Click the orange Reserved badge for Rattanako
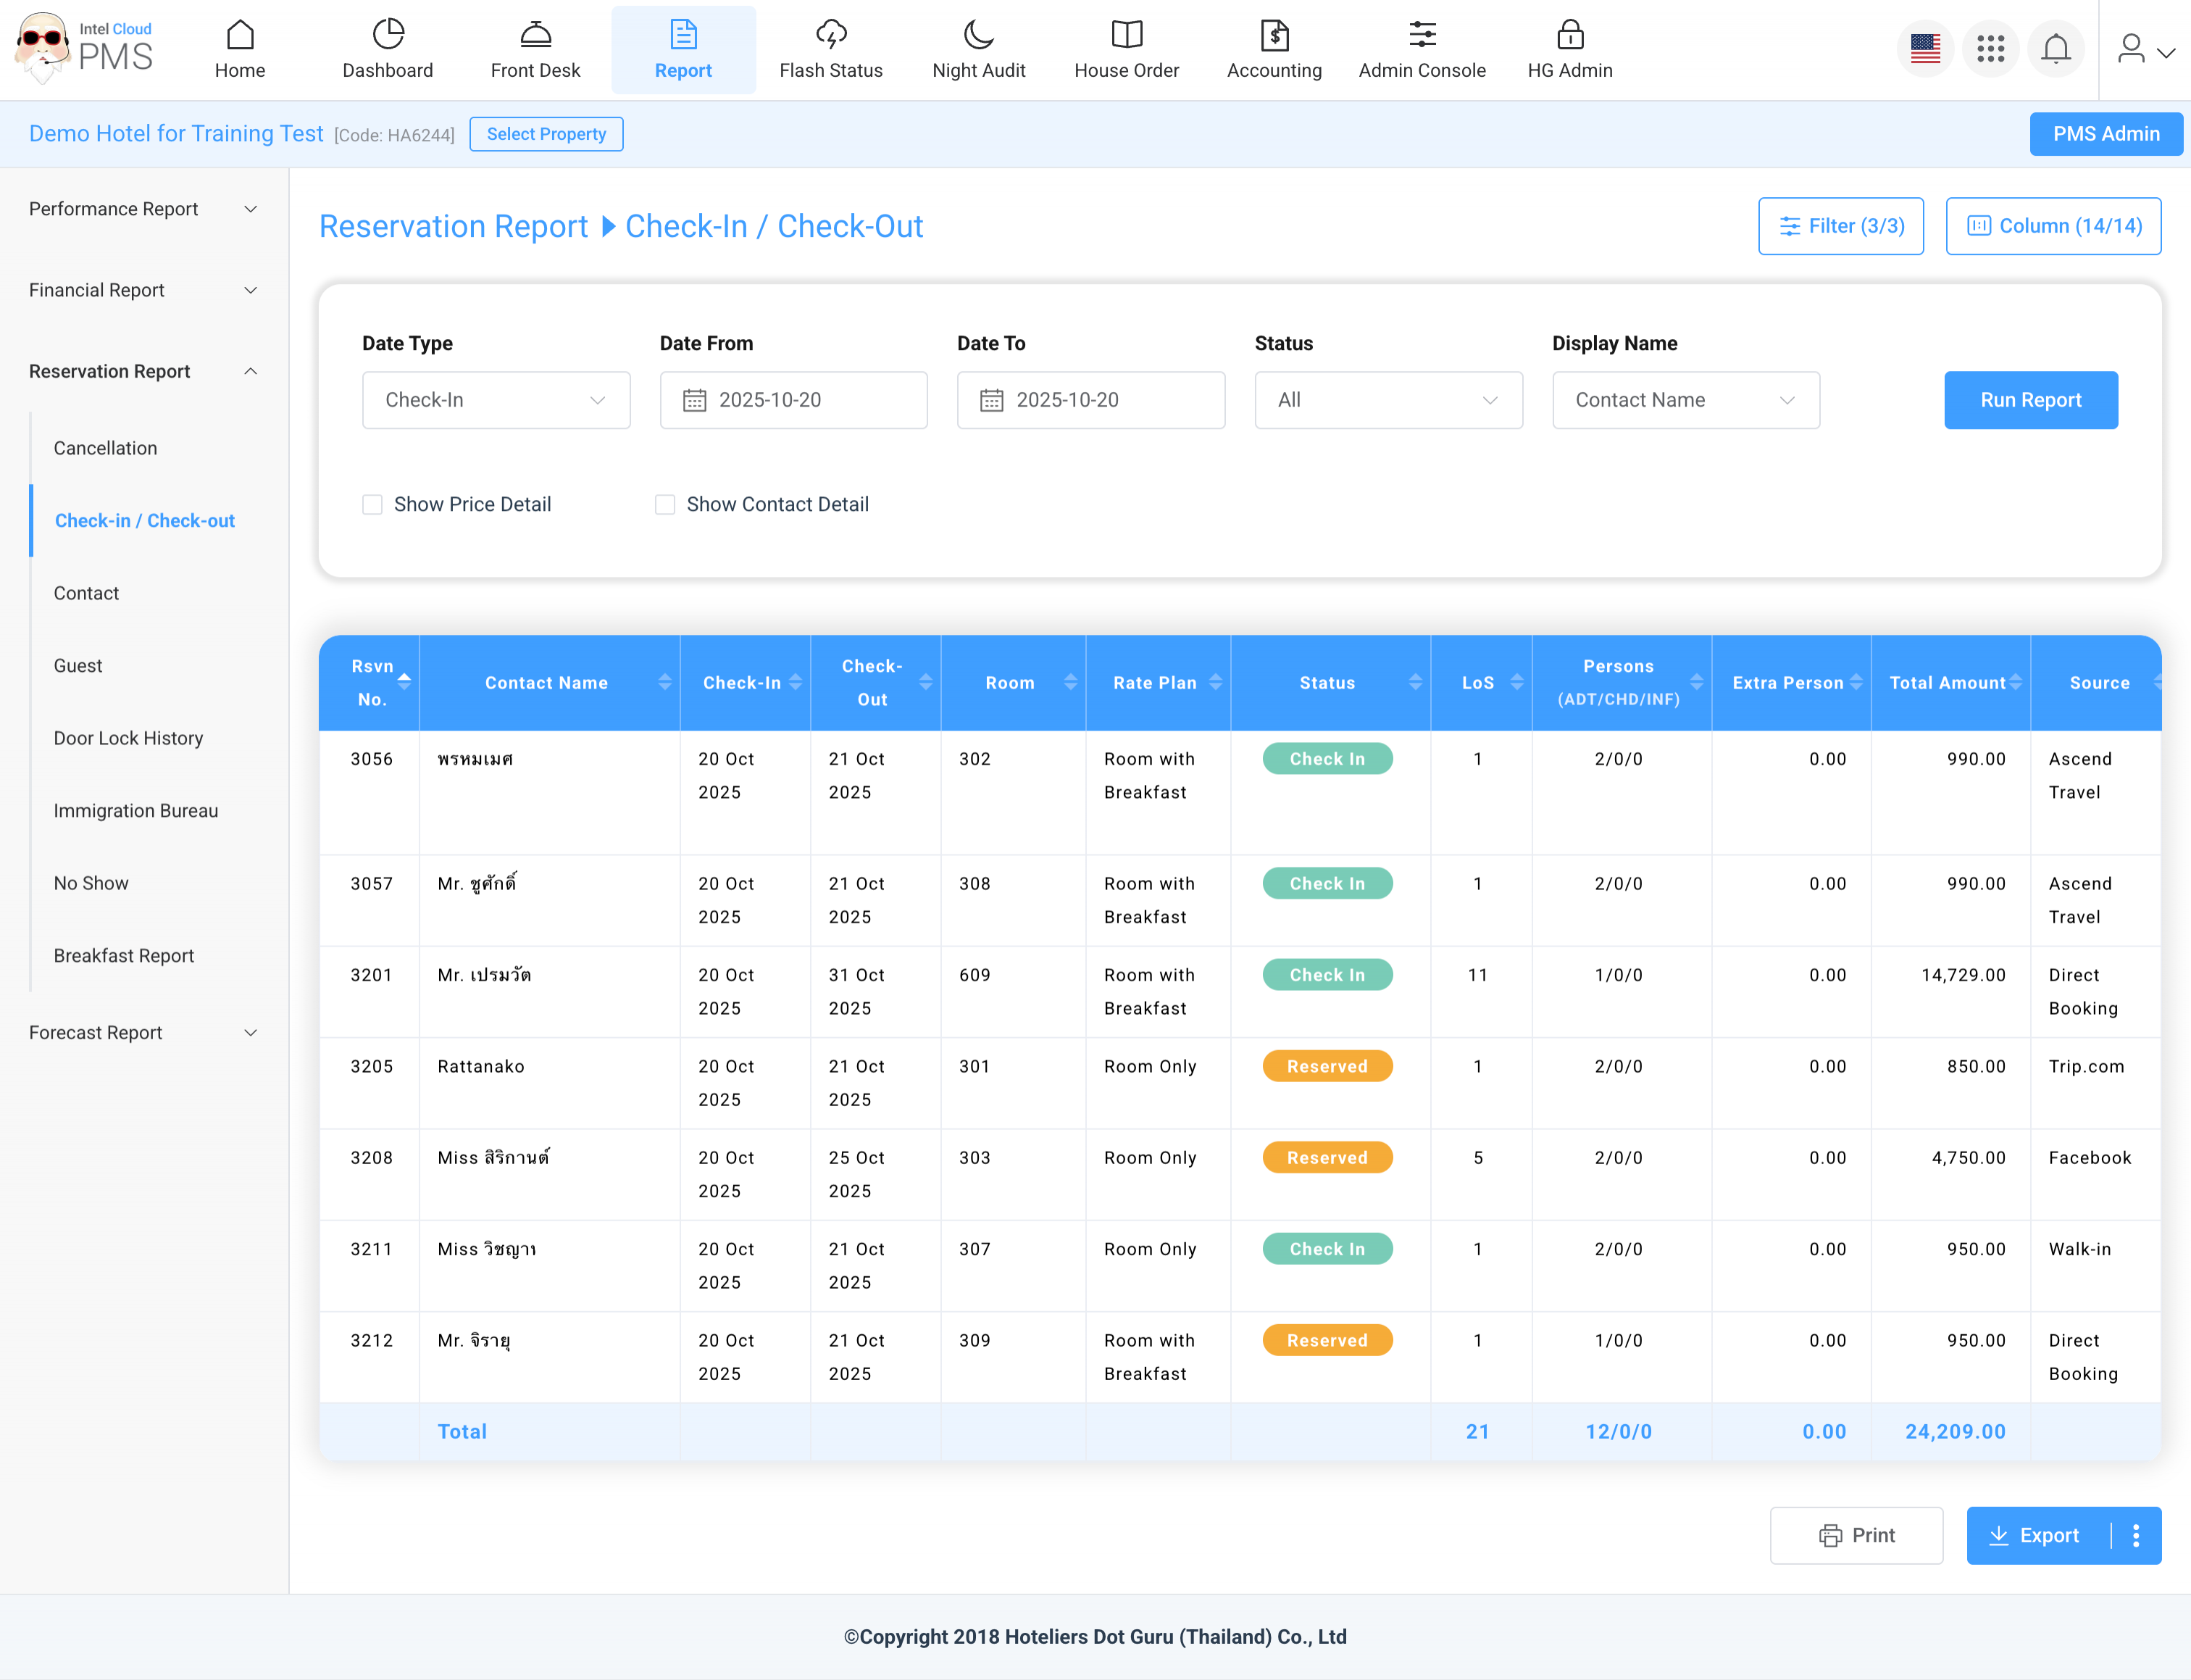2191x1680 pixels. 1327,1066
